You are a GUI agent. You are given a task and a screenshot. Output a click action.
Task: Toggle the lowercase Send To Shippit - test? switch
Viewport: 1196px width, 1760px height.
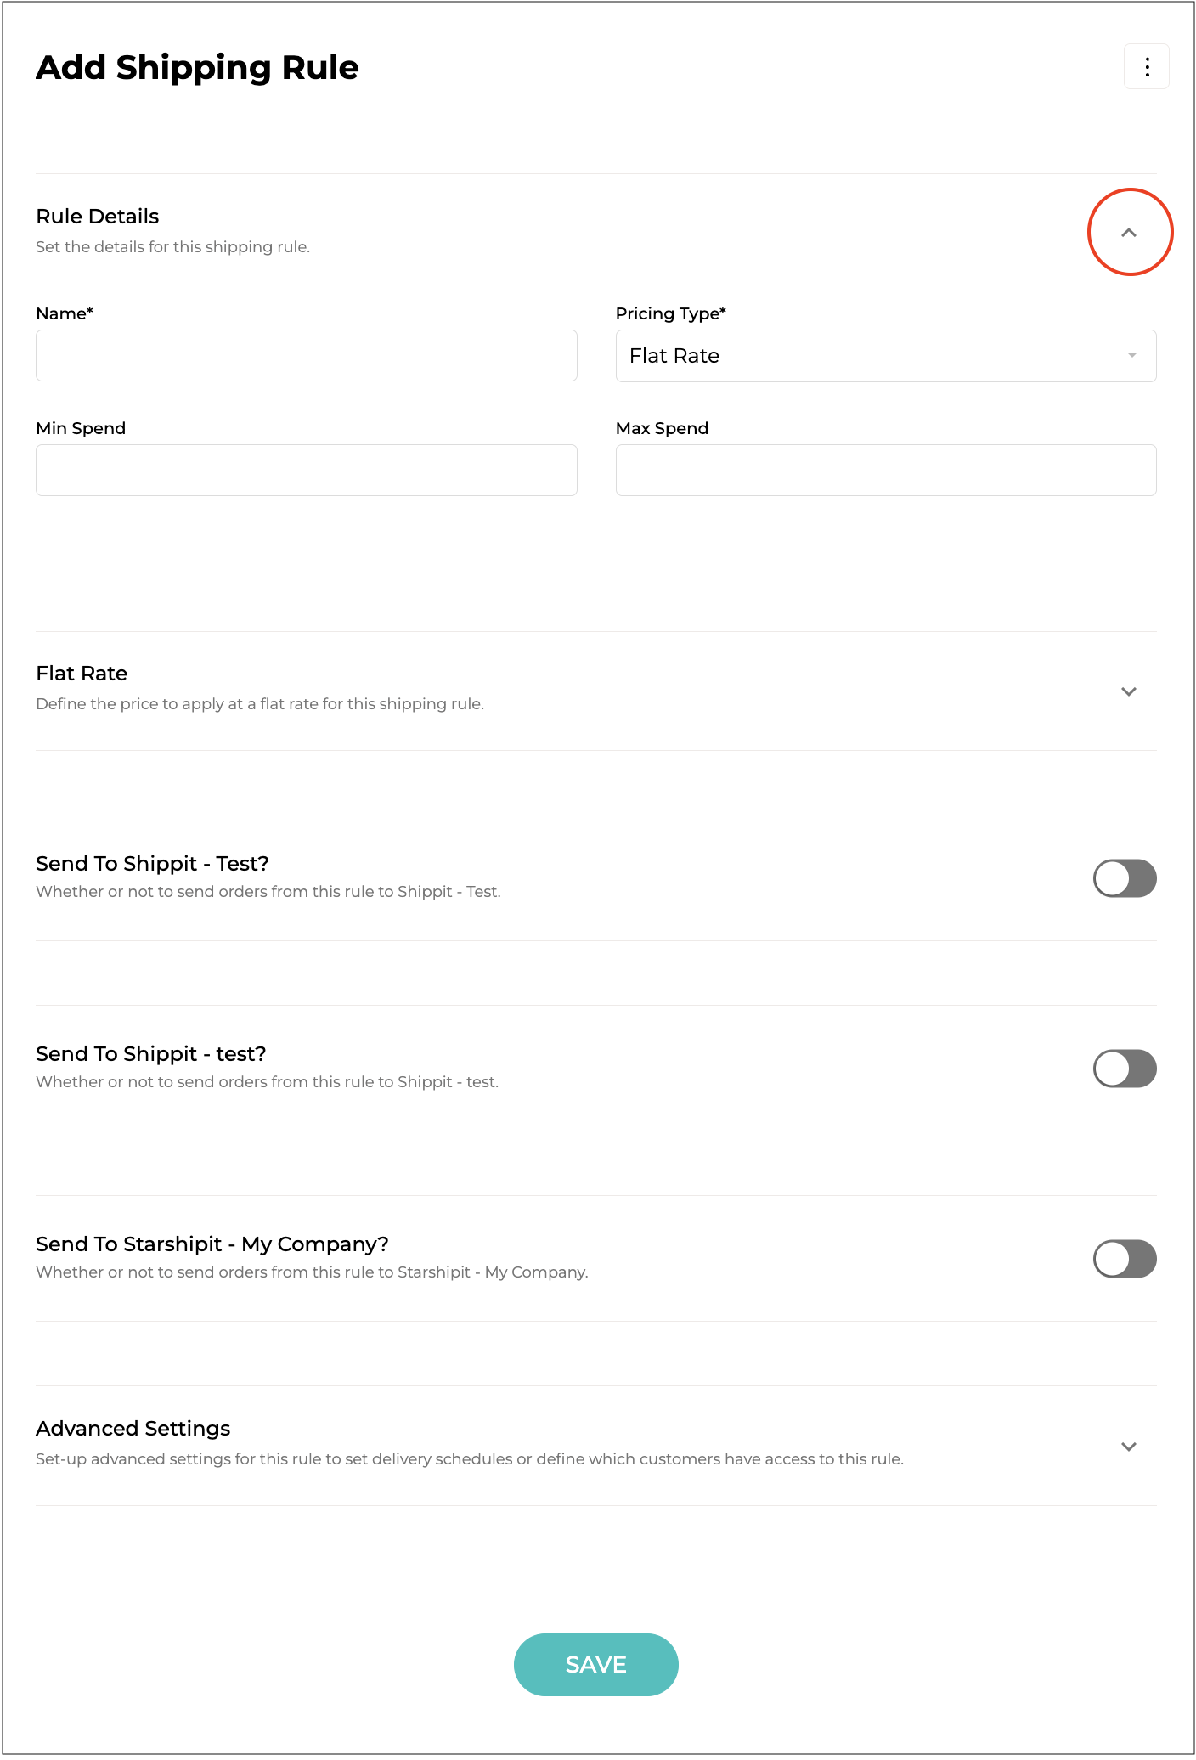pyautogui.click(x=1125, y=1069)
